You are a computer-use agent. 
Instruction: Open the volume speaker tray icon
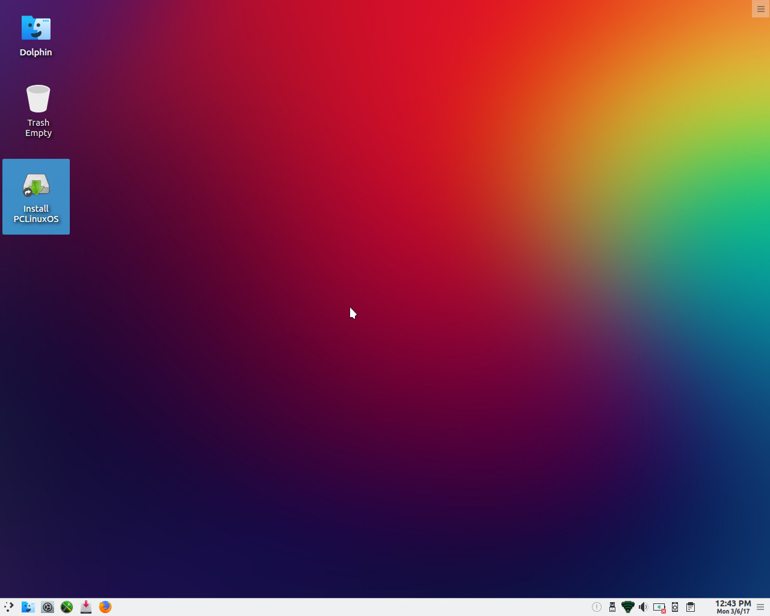(x=644, y=607)
